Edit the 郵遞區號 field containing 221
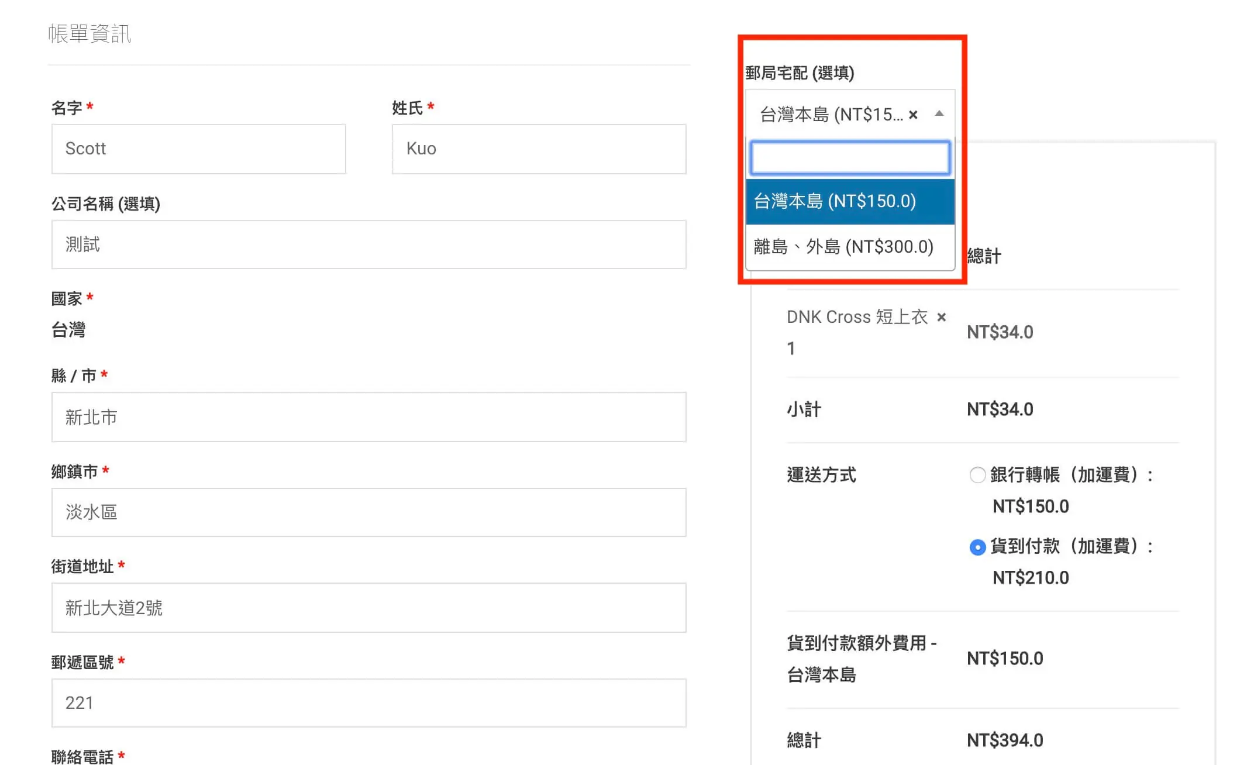Image resolution: width=1247 pixels, height=765 pixels. 369,703
